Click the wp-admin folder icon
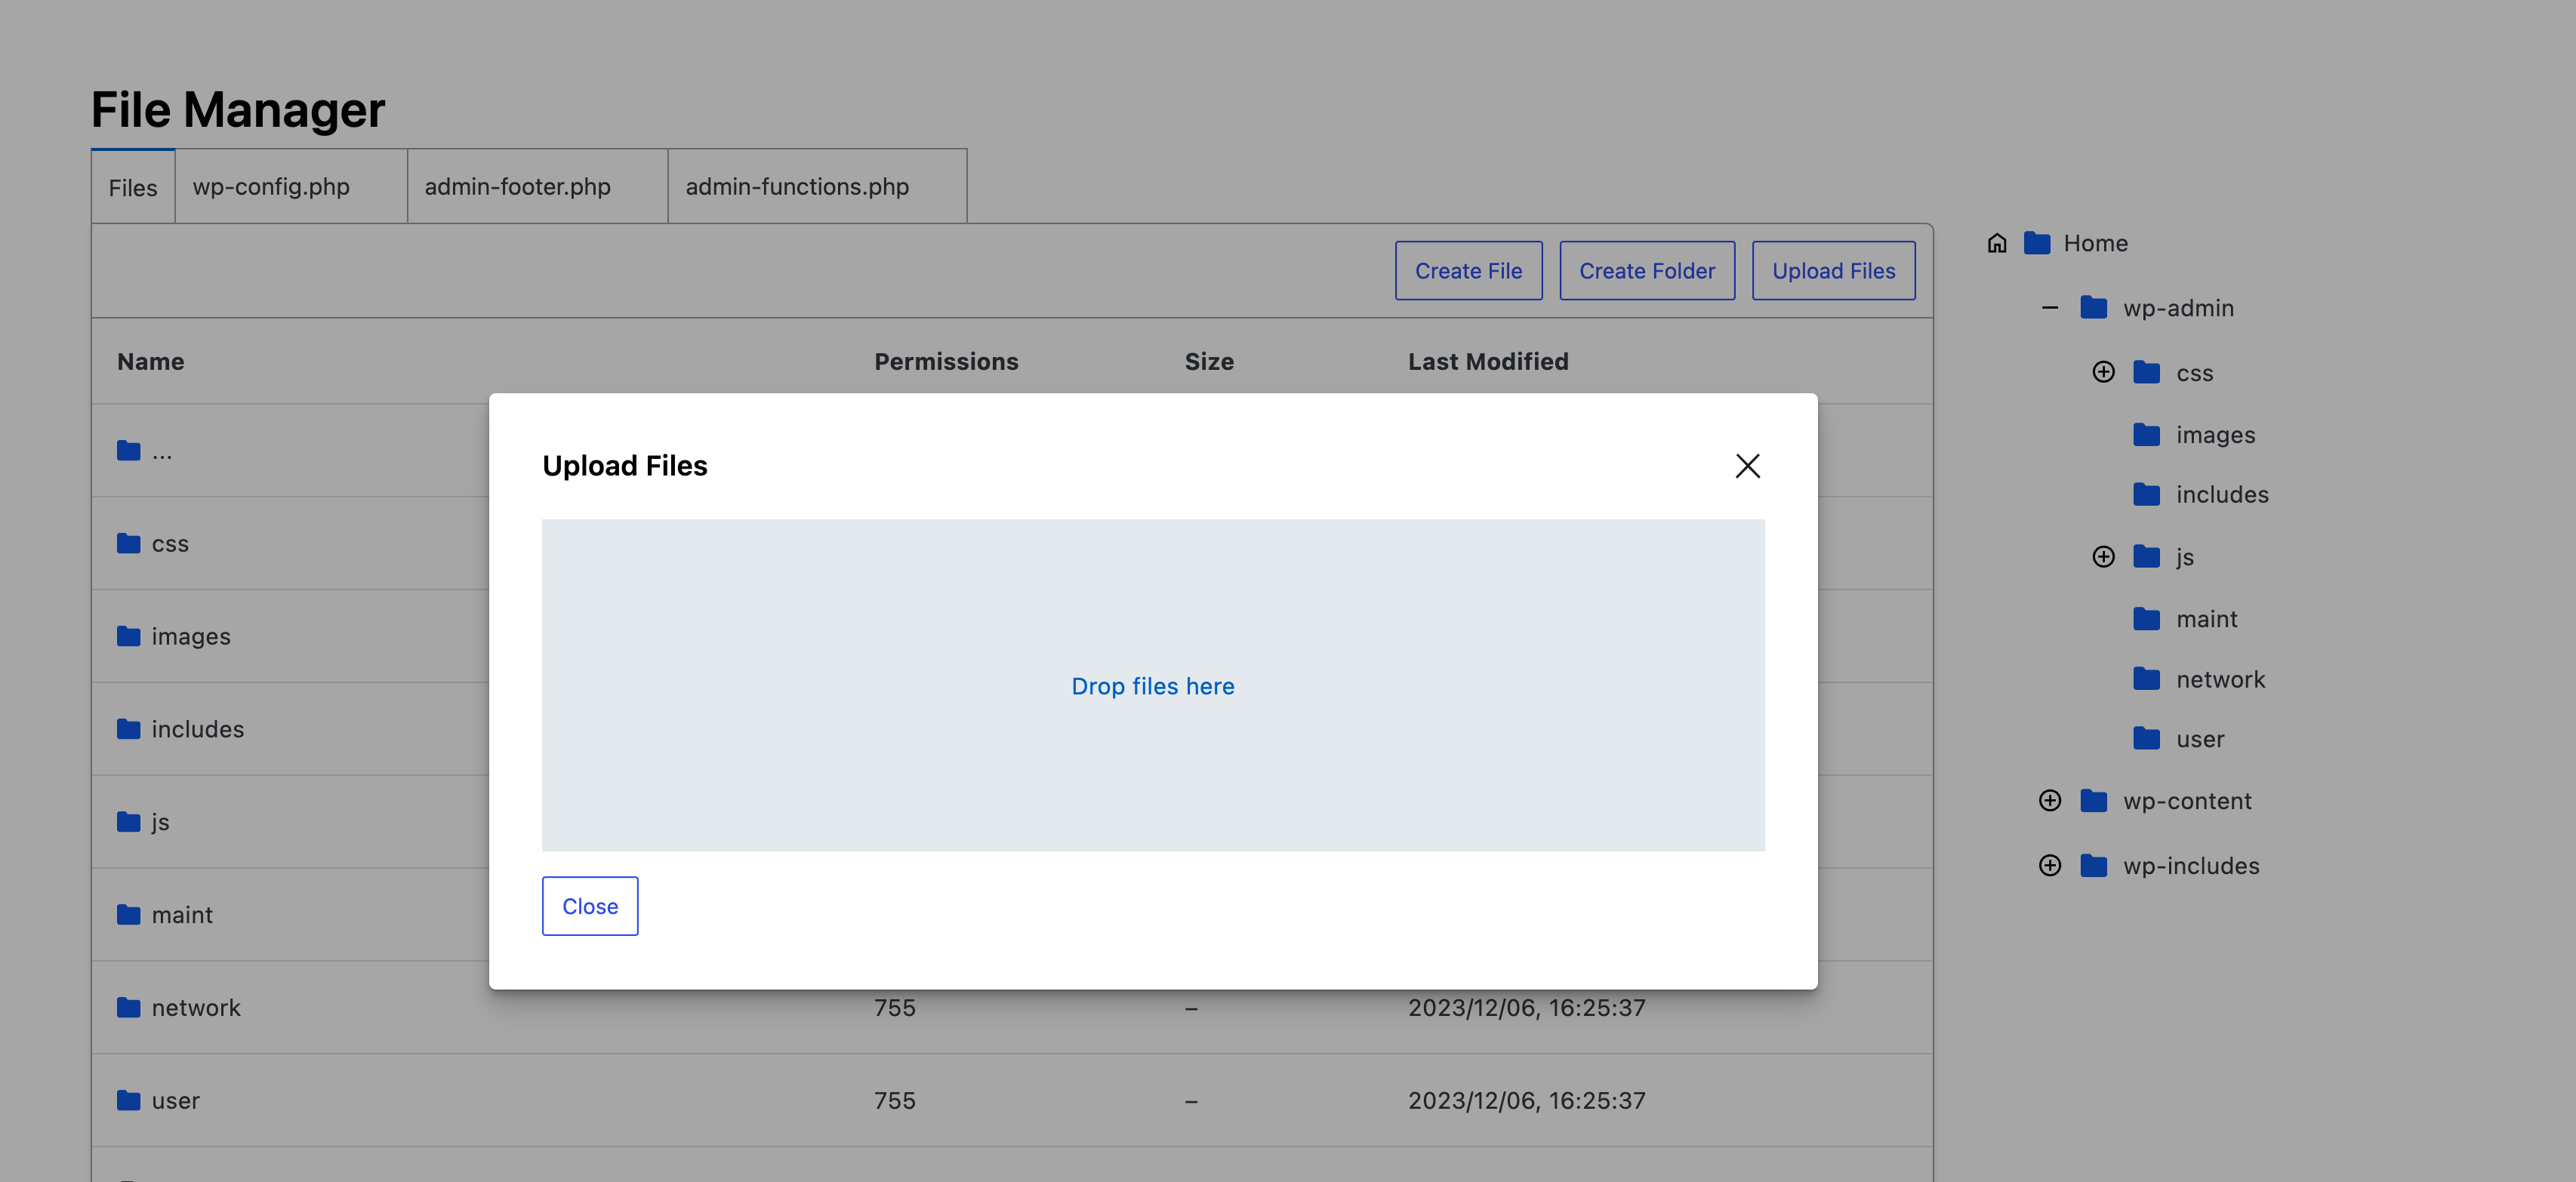The width and height of the screenshot is (2576, 1182). (x=2097, y=307)
